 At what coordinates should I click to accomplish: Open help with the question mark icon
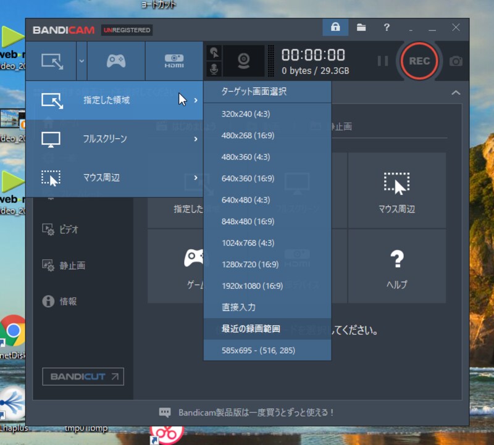(387, 28)
